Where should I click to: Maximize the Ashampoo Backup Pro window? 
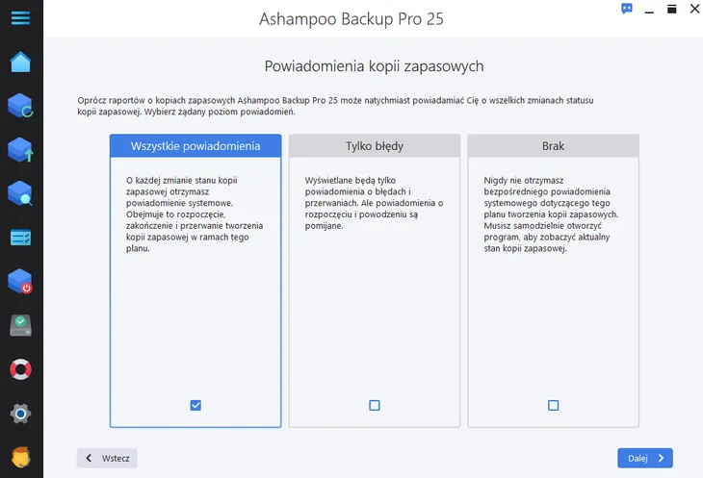tap(671, 9)
